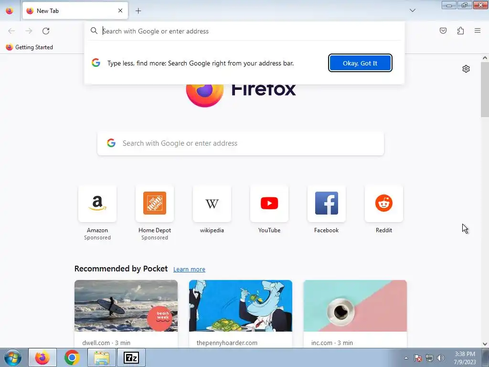
Task: Click the Firefox taskbar icon
Action: pyautogui.click(x=43, y=357)
